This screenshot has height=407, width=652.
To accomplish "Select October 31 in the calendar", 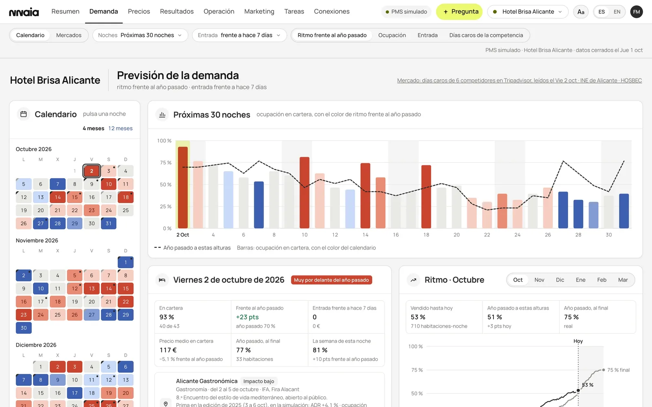I will coord(109,223).
